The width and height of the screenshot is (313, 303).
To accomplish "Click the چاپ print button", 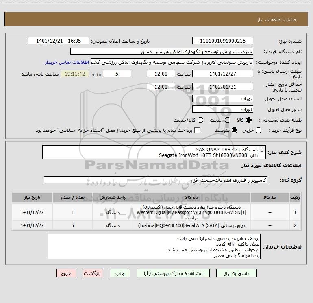I will click(x=120, y=273).
